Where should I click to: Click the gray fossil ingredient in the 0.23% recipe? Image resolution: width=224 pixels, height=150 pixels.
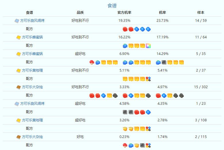point(142,145)
